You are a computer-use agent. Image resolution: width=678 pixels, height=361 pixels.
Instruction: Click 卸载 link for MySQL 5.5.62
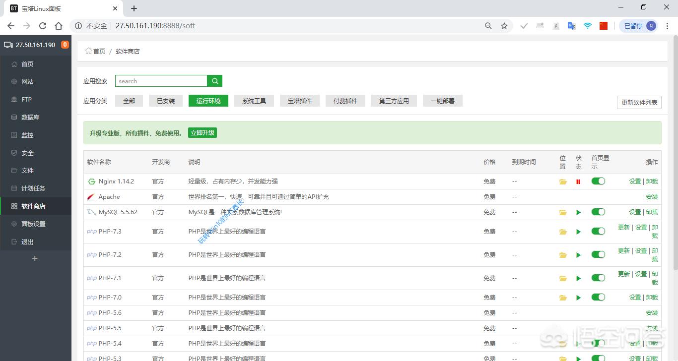tap(652, 212)
